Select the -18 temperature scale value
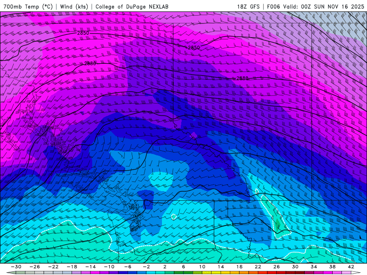The height and width of the screenshot is (275, 367). pyautogui.click(x=72, y=267)
